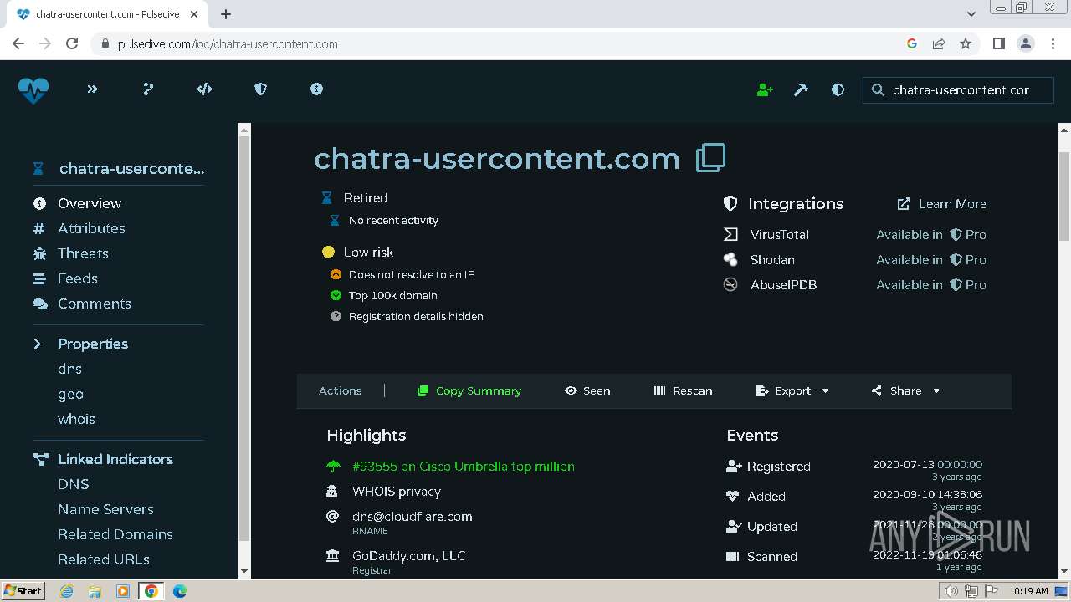Click the Seen eye button
Screen dimensions: 1071x602
coord(587,390)
